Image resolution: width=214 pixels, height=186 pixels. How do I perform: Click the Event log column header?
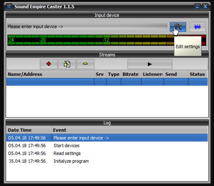(x=130, y=130)
